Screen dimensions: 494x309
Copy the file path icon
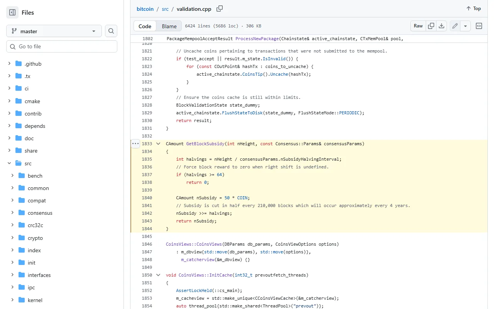(x=220, y=8)
